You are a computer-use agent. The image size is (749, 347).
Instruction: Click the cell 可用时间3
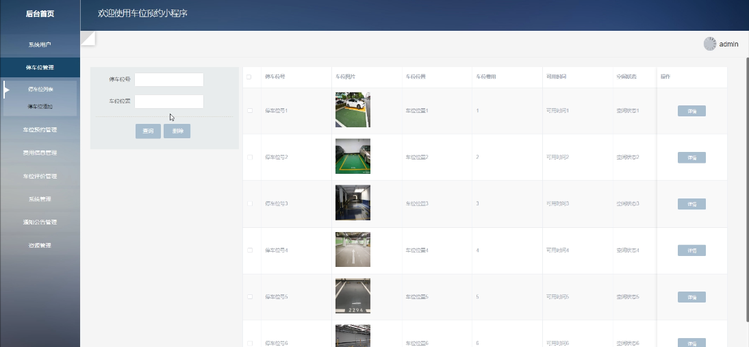[558, 204]
